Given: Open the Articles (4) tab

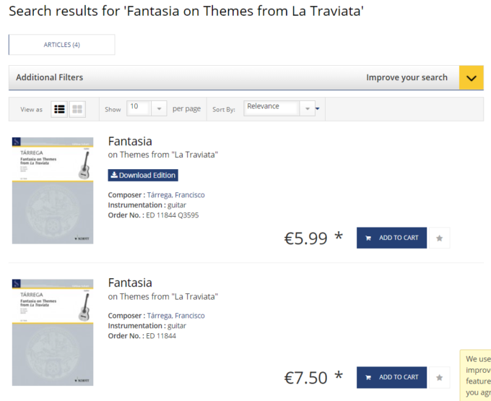Looking at the screenshot, I should click(x=61, y=45).
